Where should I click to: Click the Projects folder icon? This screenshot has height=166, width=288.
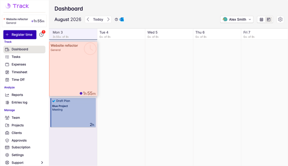pyautogui.click(x=7, y=125)
